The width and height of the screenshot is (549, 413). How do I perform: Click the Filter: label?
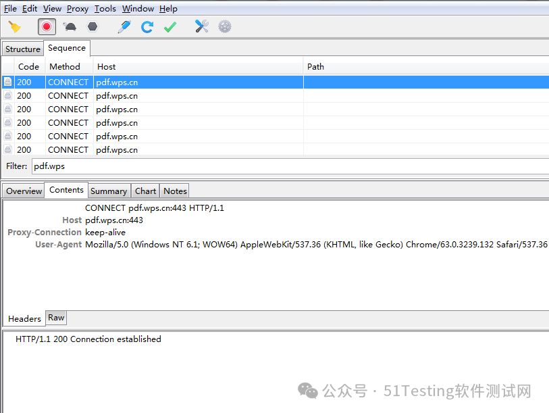point(16,166)
